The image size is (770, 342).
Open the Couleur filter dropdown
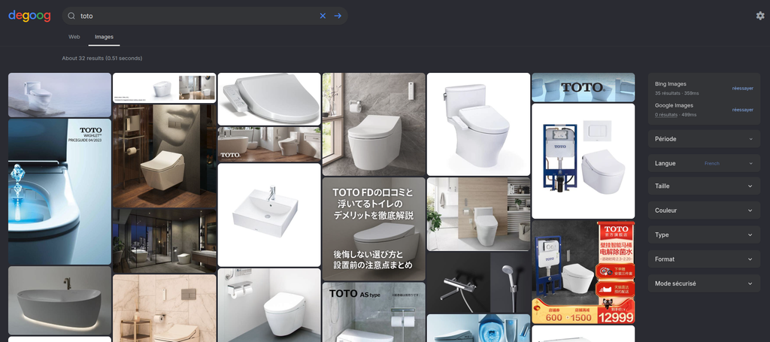point(704,210)
